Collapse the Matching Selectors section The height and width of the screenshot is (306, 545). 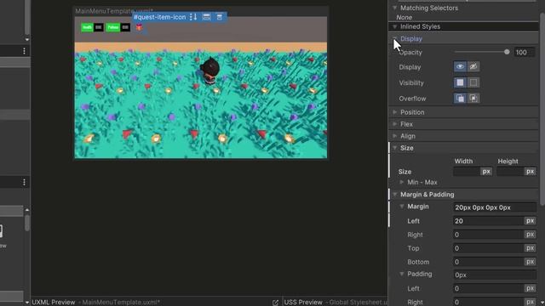pyautogui.click(x=395, y=8)
